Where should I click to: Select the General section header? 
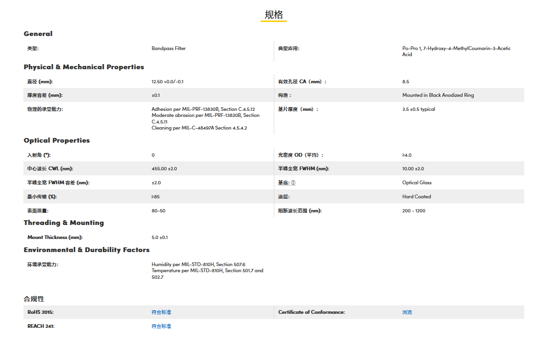point(38,34)
